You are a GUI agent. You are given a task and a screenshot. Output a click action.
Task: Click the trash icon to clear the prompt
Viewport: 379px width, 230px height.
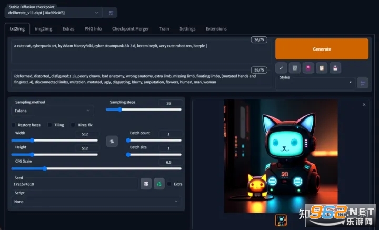(x=295, y=68)
